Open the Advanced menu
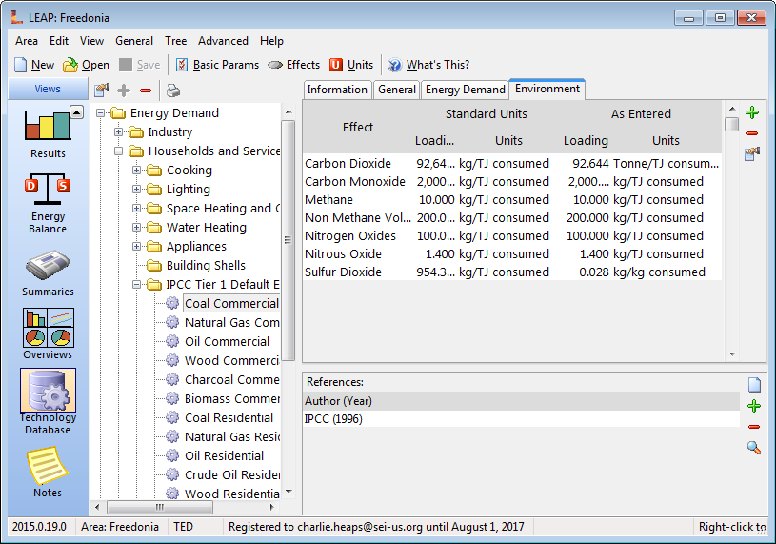The width and height of the screenshot is (776, 544). tap(223, 41)
